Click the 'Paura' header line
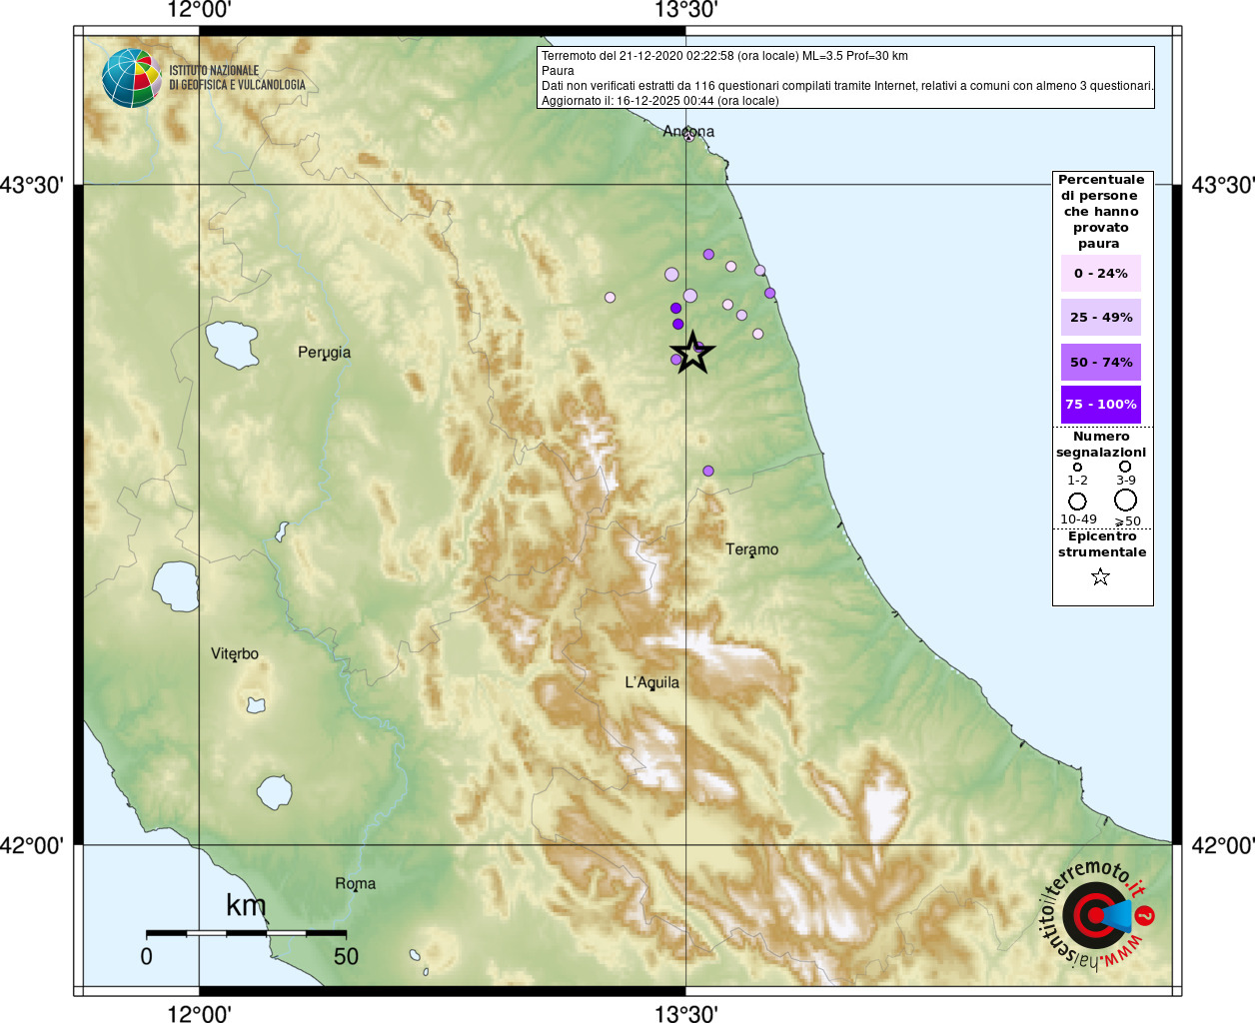Screen dimensions: 1255x1023 (558, 71)
